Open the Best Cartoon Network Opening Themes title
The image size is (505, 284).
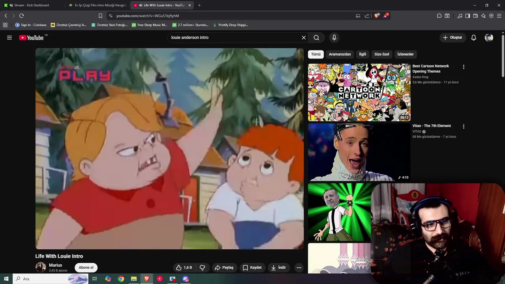click(430, 69)
